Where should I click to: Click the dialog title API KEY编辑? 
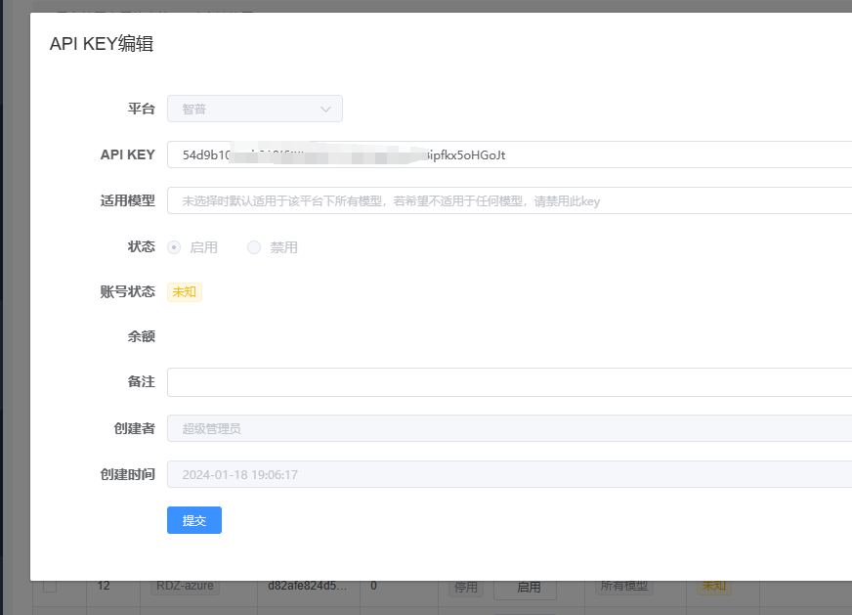[x=102, y=43]
